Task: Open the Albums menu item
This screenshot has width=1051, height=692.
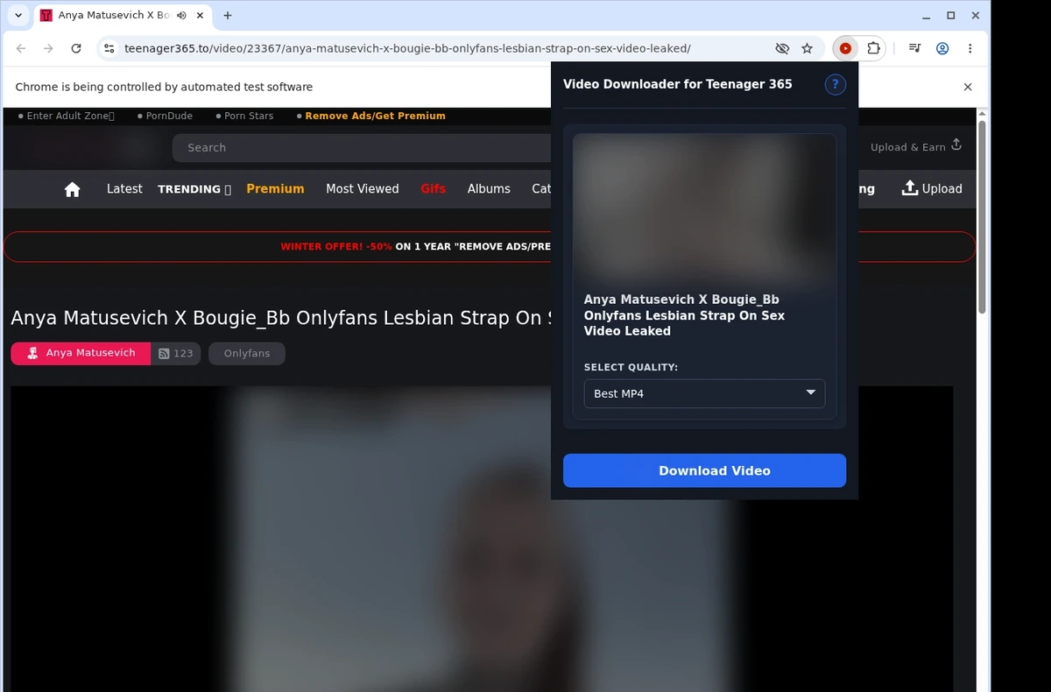Action: (489, 188)
